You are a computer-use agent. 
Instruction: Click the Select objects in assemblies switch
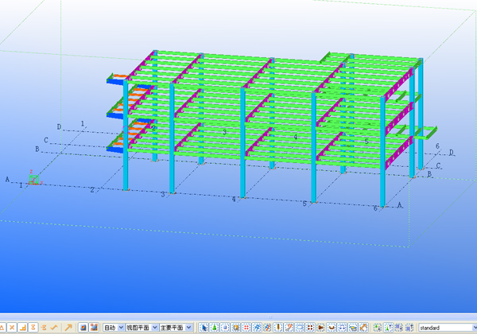coord(409,328)
